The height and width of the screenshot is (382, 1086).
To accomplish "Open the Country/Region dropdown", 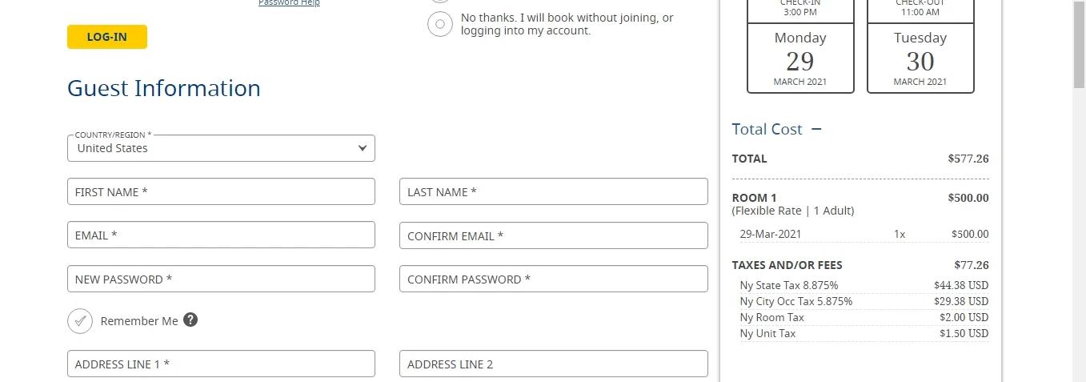I will point(221,148).
